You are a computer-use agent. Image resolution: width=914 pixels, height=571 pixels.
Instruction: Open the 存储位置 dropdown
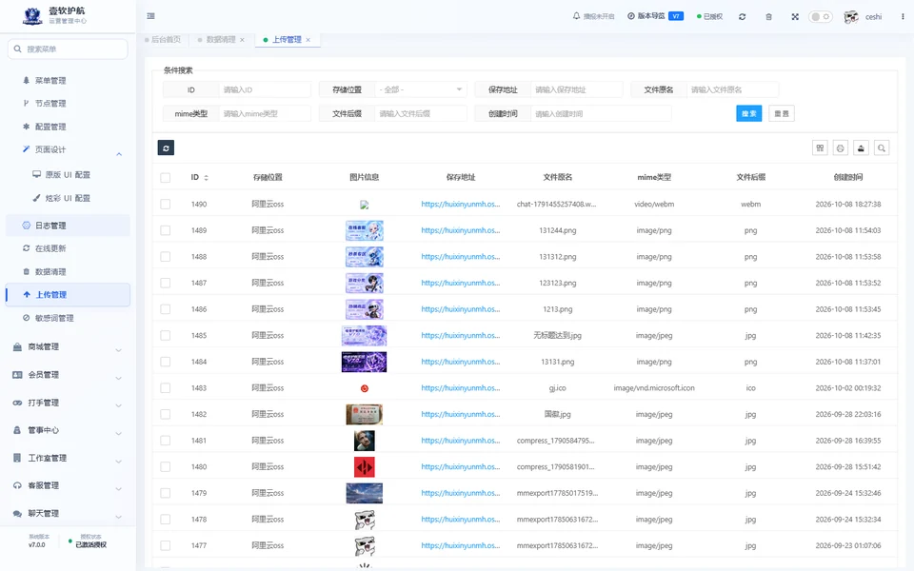coord(421,89)
